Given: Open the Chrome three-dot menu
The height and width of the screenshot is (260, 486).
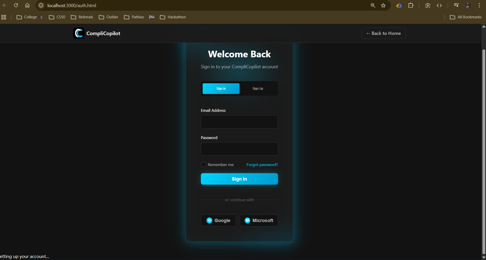Looking at the screenshot, I should pos(479,5).
